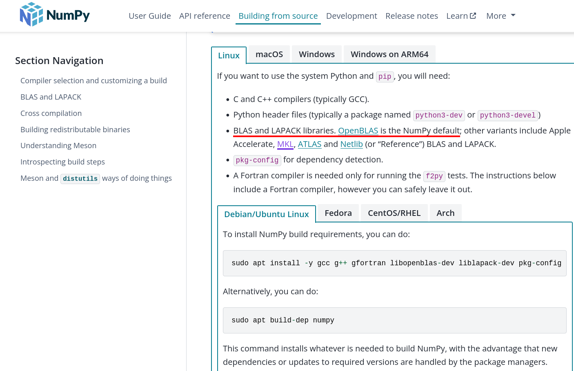Screen dimensions: 574x371
Task: Expand the More dropdown menu
Action: click(x=501, y=16)
